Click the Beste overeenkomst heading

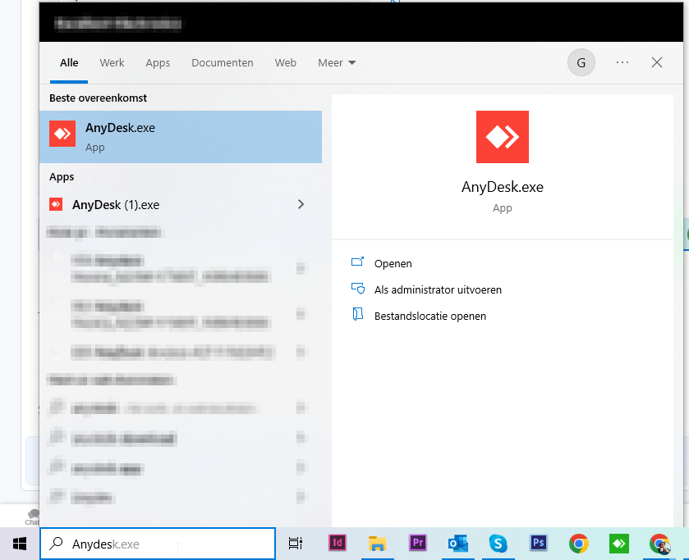tap(98, 98)
